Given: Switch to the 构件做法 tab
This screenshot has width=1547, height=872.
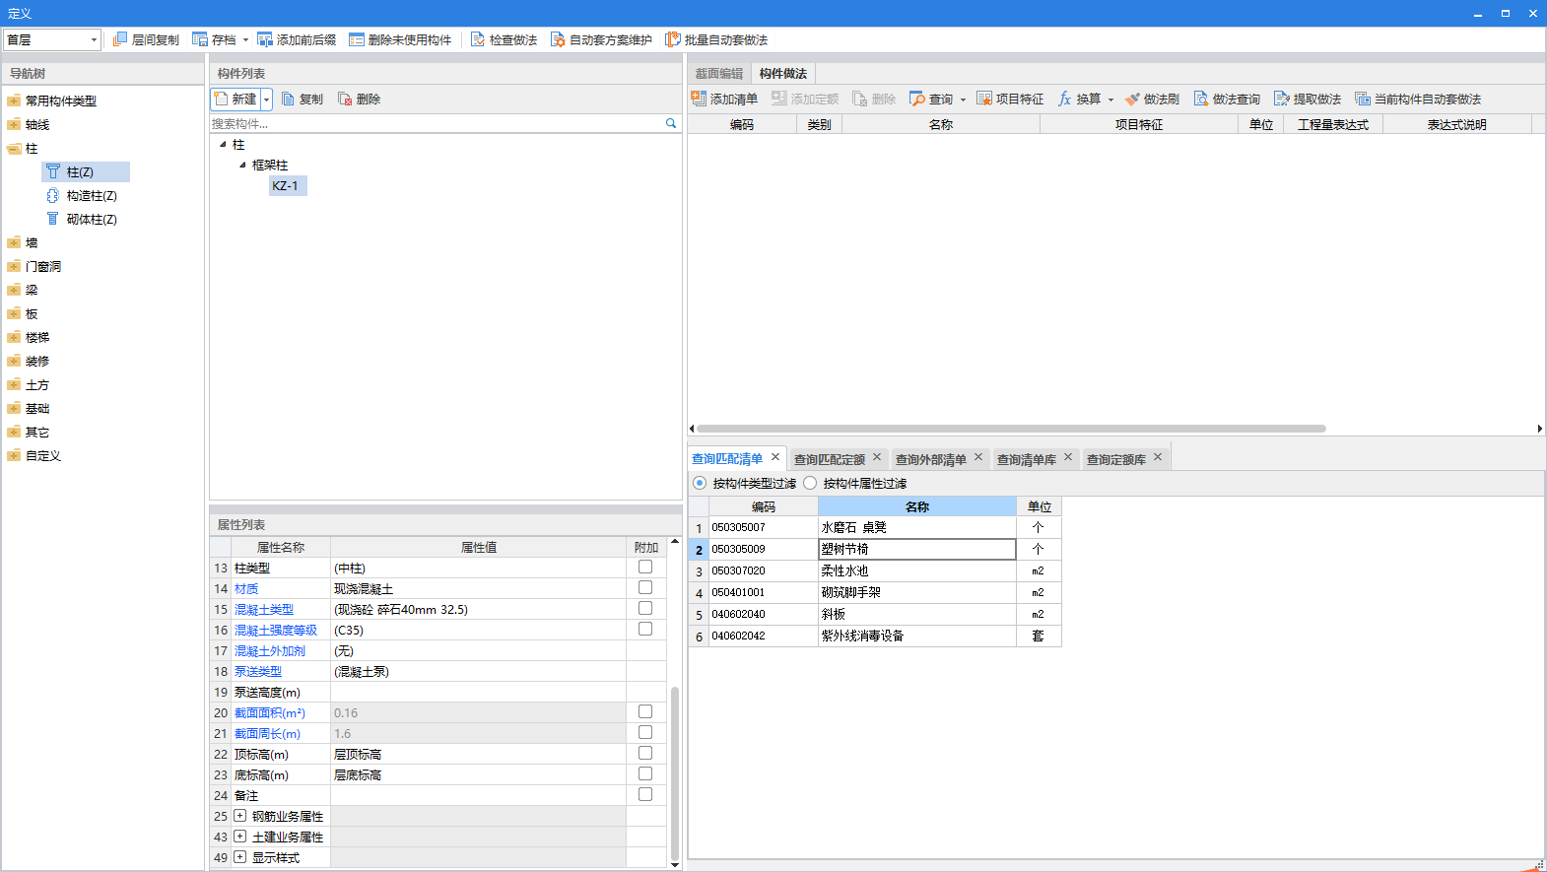Looking at the screenshot, I should coord(783,74).
